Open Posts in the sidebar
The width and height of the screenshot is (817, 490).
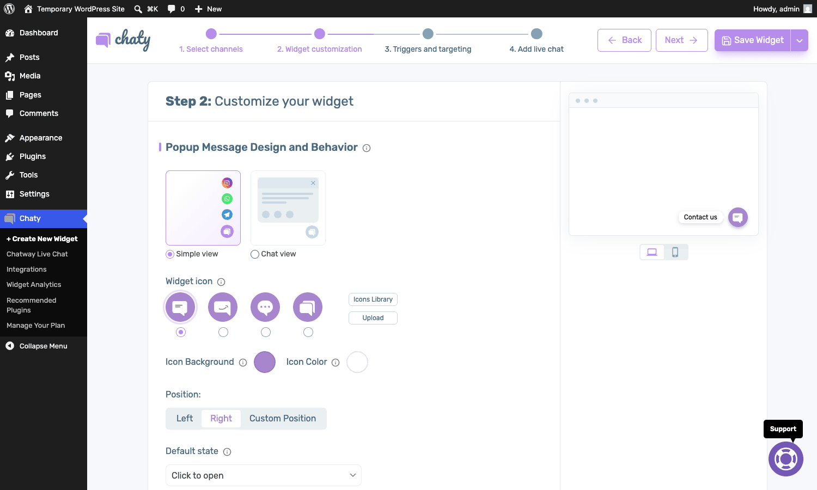[44, 57]
